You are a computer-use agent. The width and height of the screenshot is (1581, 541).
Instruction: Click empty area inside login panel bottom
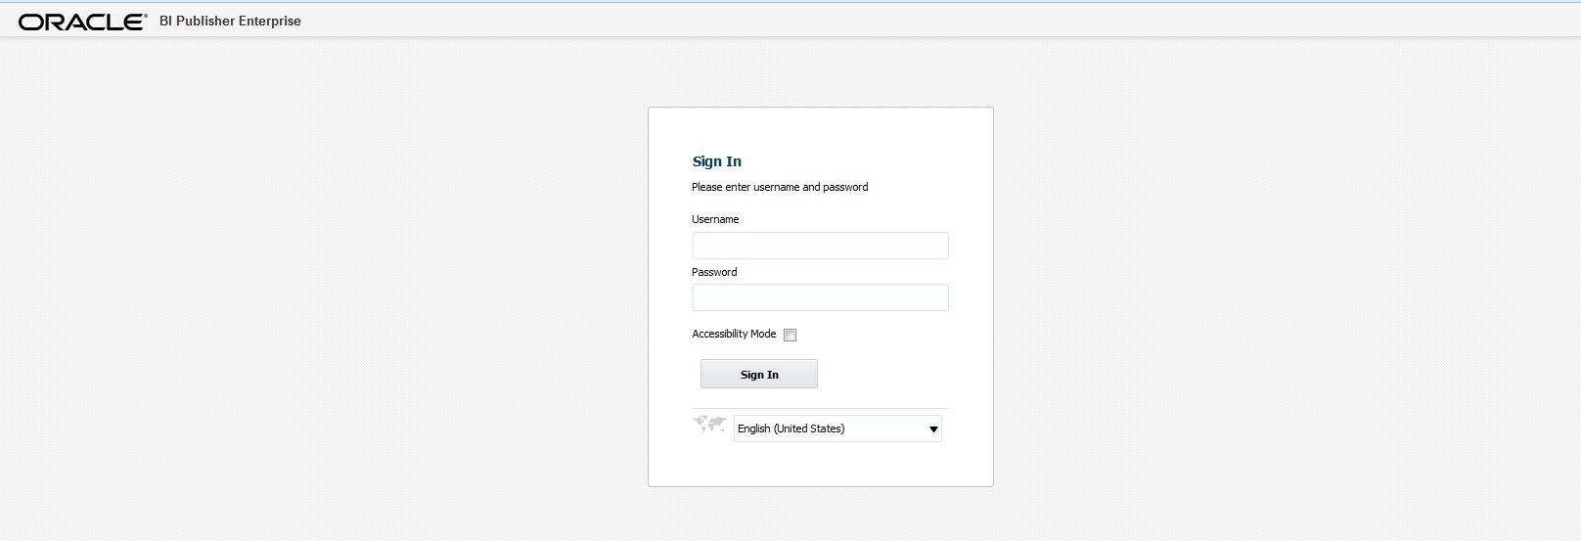point(820,465)
